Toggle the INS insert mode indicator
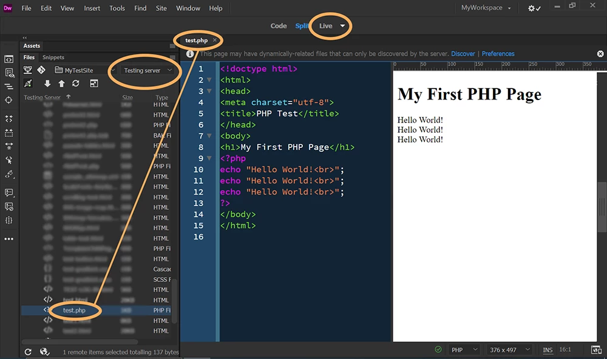The image size is (607, 359). [x=548, y=350]
